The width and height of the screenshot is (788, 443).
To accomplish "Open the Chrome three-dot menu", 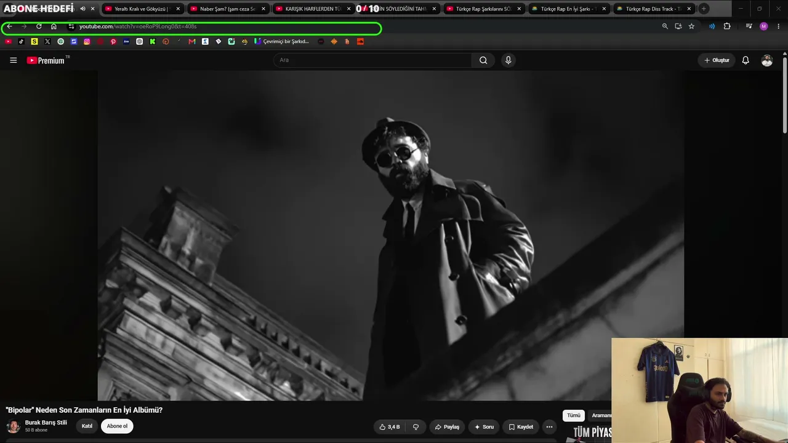I will pos(779,26).
